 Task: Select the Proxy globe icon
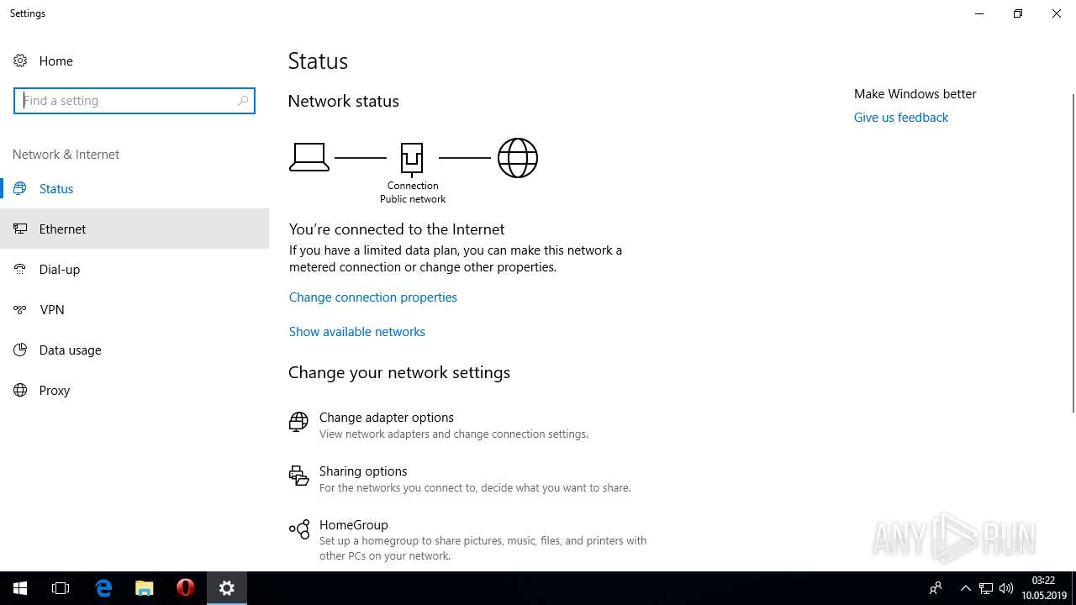click(20, 390)
